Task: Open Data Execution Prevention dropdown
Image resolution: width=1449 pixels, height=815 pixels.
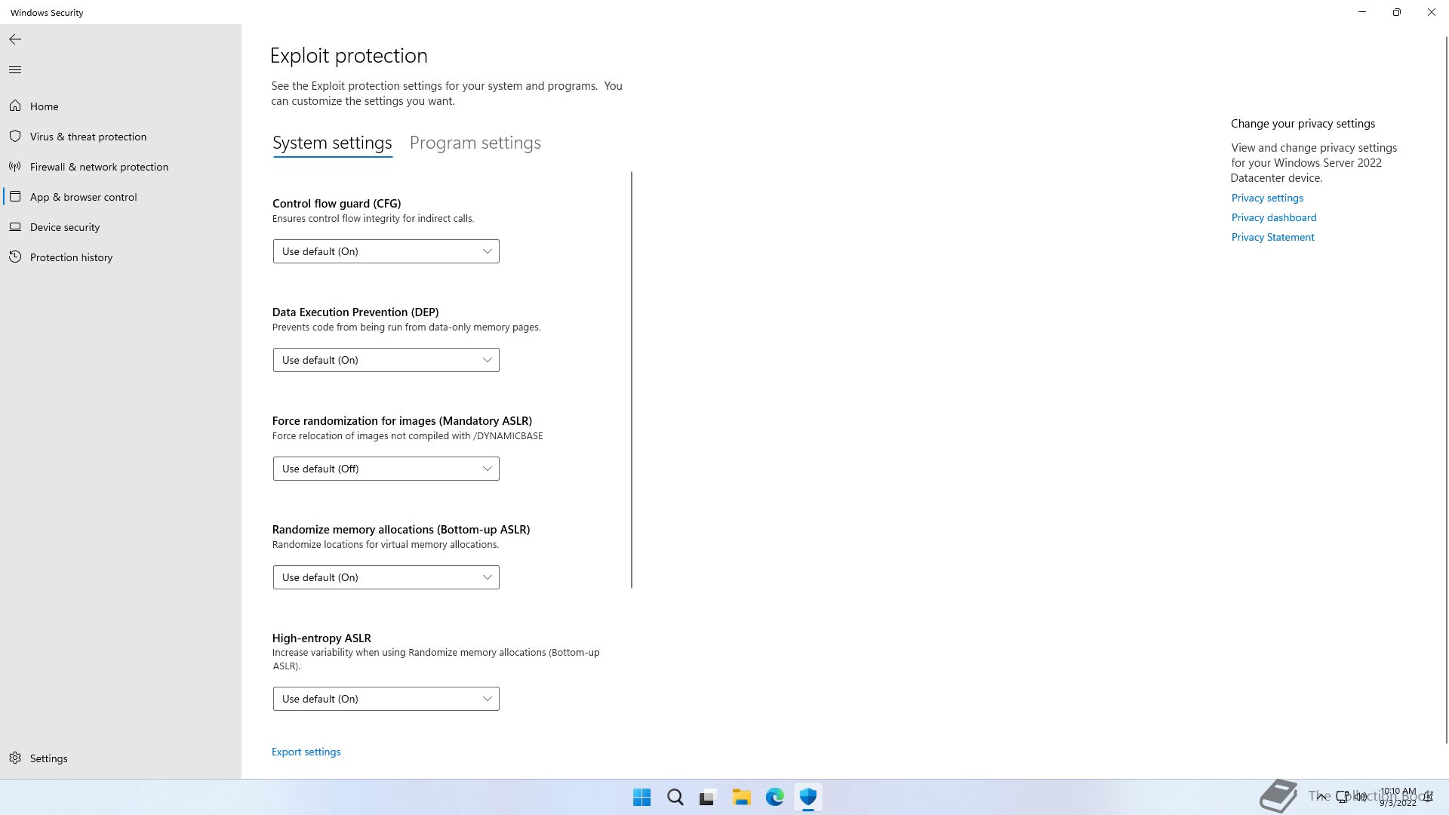Action: tap(386, 360)
